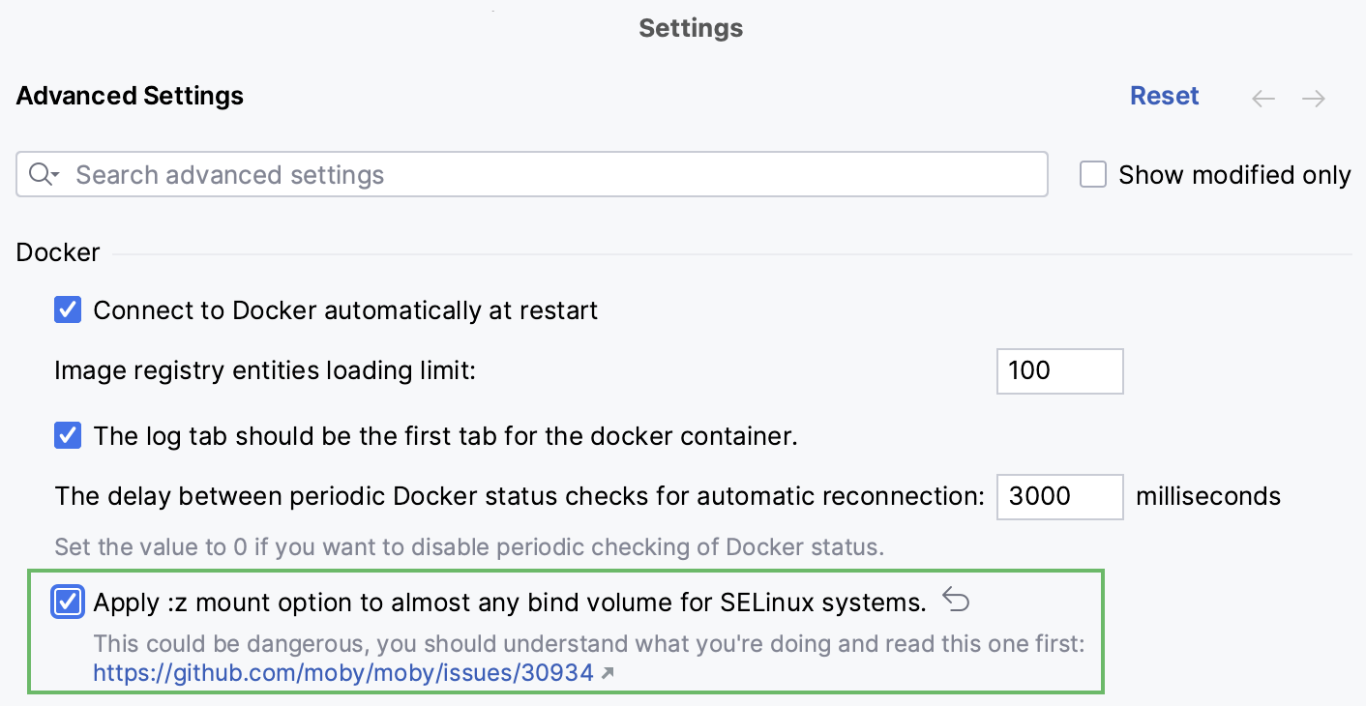Revert the :z mount option setting
Image resolution: width=1366 pixels, height=706 pixels.
click(x=956, y=602)
